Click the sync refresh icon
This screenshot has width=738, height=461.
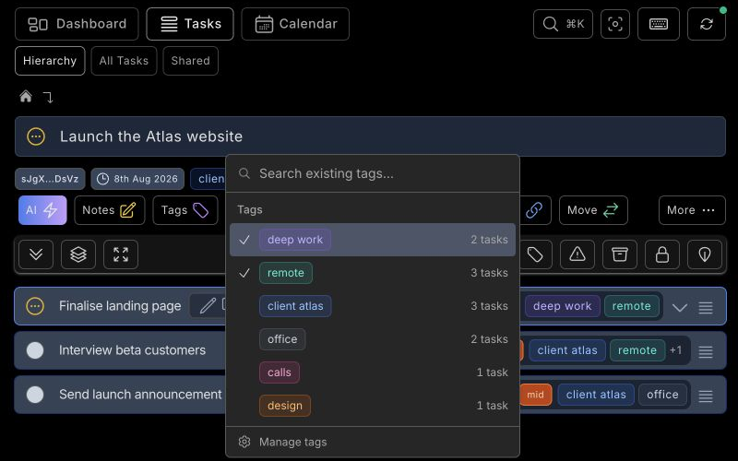pyautogui.click(x=707, y=24)
